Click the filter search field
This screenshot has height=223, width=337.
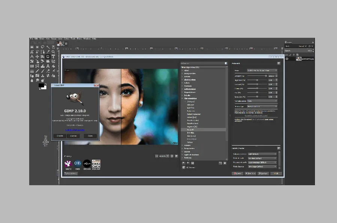[x=201, y=63]
